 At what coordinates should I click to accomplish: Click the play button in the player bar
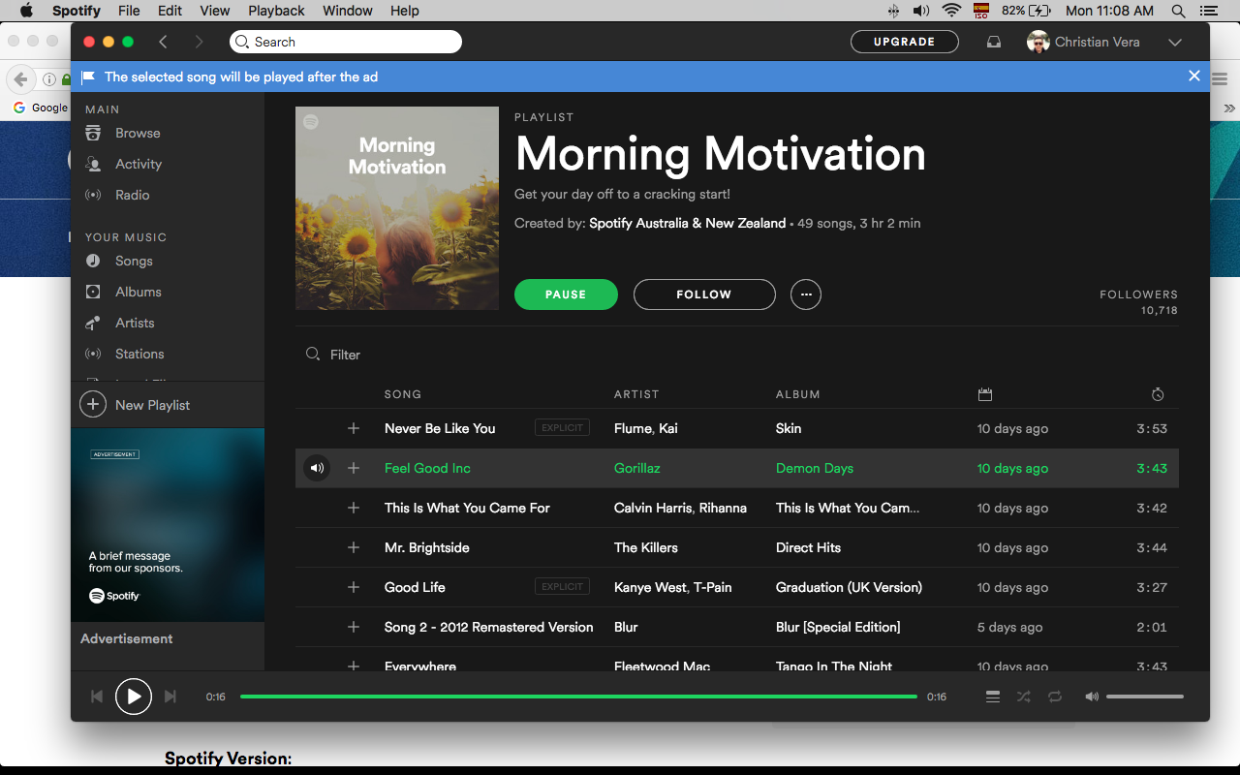134,697
